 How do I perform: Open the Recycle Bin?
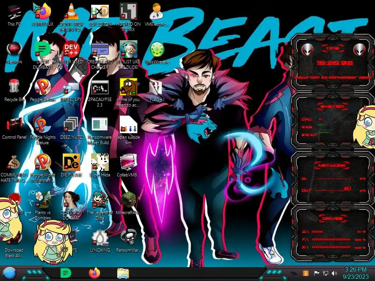pyautogui.click(x=14, y=91)
